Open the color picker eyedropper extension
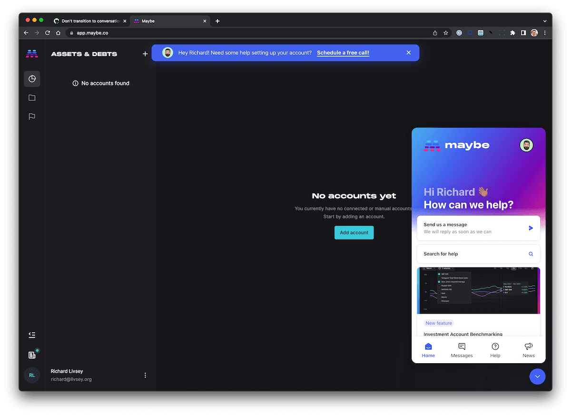Image resolution: width=571 pixels, height=416 pixels. point(492,33)
